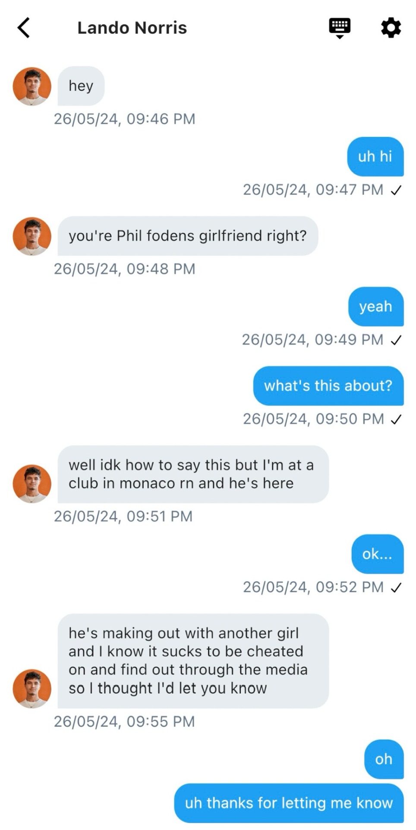
Task: Tap the delivered checkmark beside the 09:47 PM timestamp
Action: [x=396, y=190]
